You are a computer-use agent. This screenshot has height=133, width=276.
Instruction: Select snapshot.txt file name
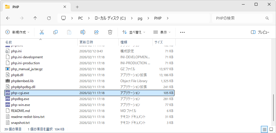(20, 122)
